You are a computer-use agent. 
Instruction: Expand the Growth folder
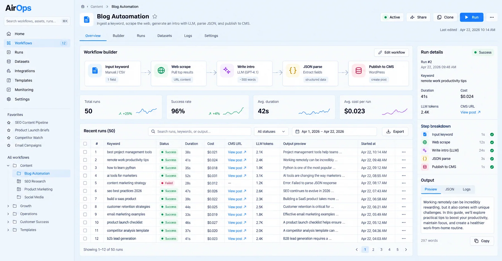click(x=8, y=206)
